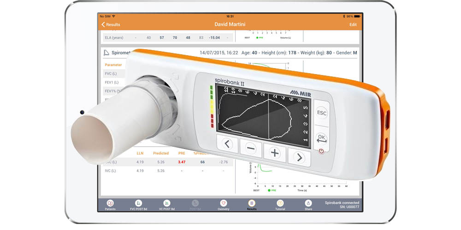Open the Tutorial icon

(280, 204)
